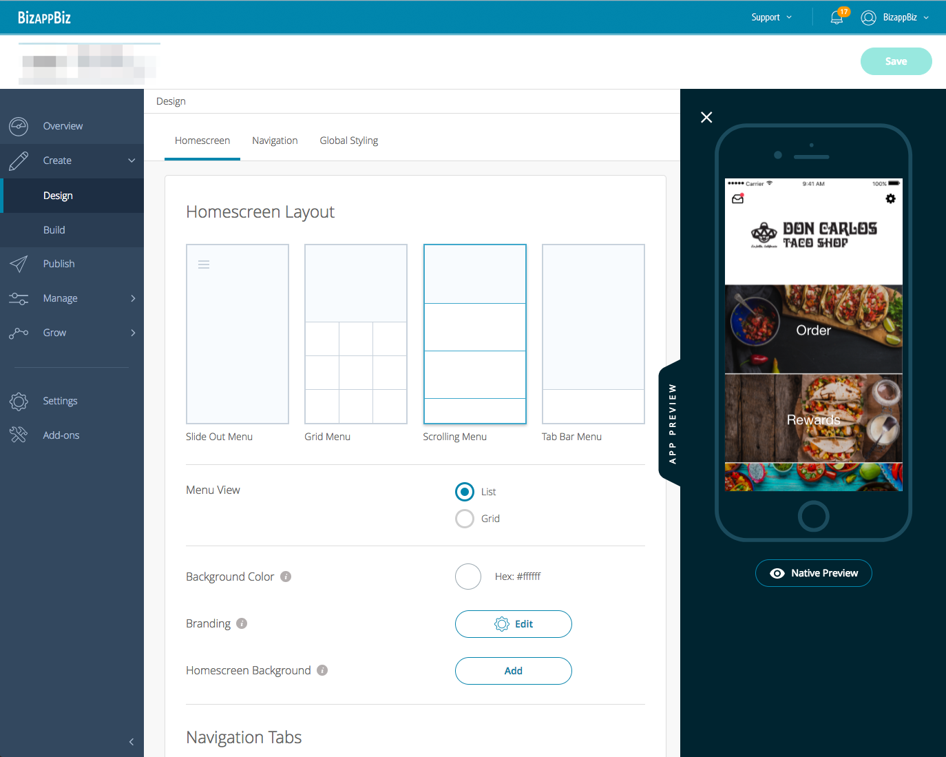Open the white background color swatch
The image size is (946, 757).
(468, 577)
